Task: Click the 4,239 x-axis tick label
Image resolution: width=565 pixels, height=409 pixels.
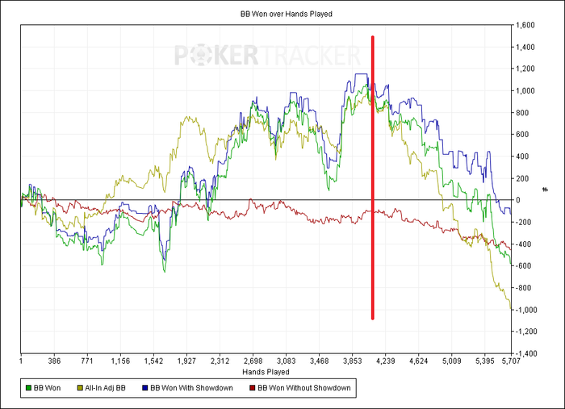Action: coord(386,361)
